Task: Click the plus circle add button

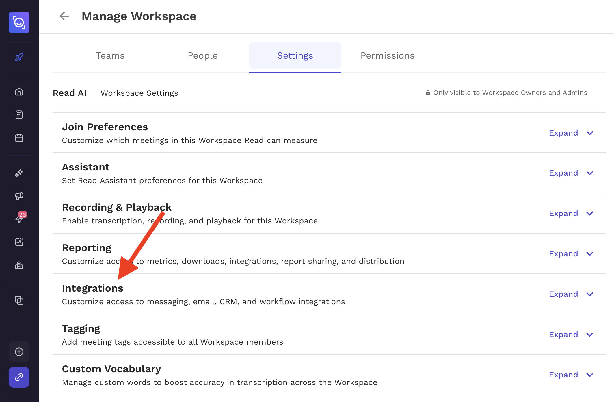Action: point(19,352)
